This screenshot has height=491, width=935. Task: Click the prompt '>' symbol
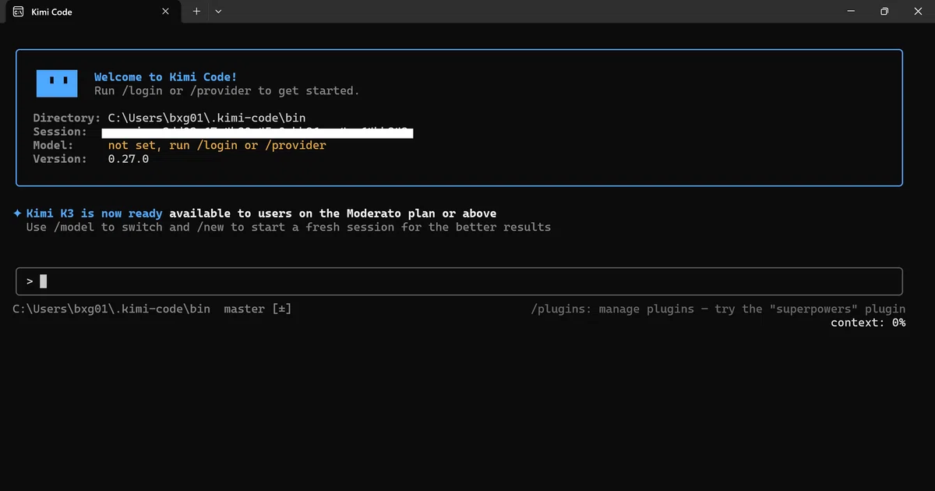[x=30, y=281]
